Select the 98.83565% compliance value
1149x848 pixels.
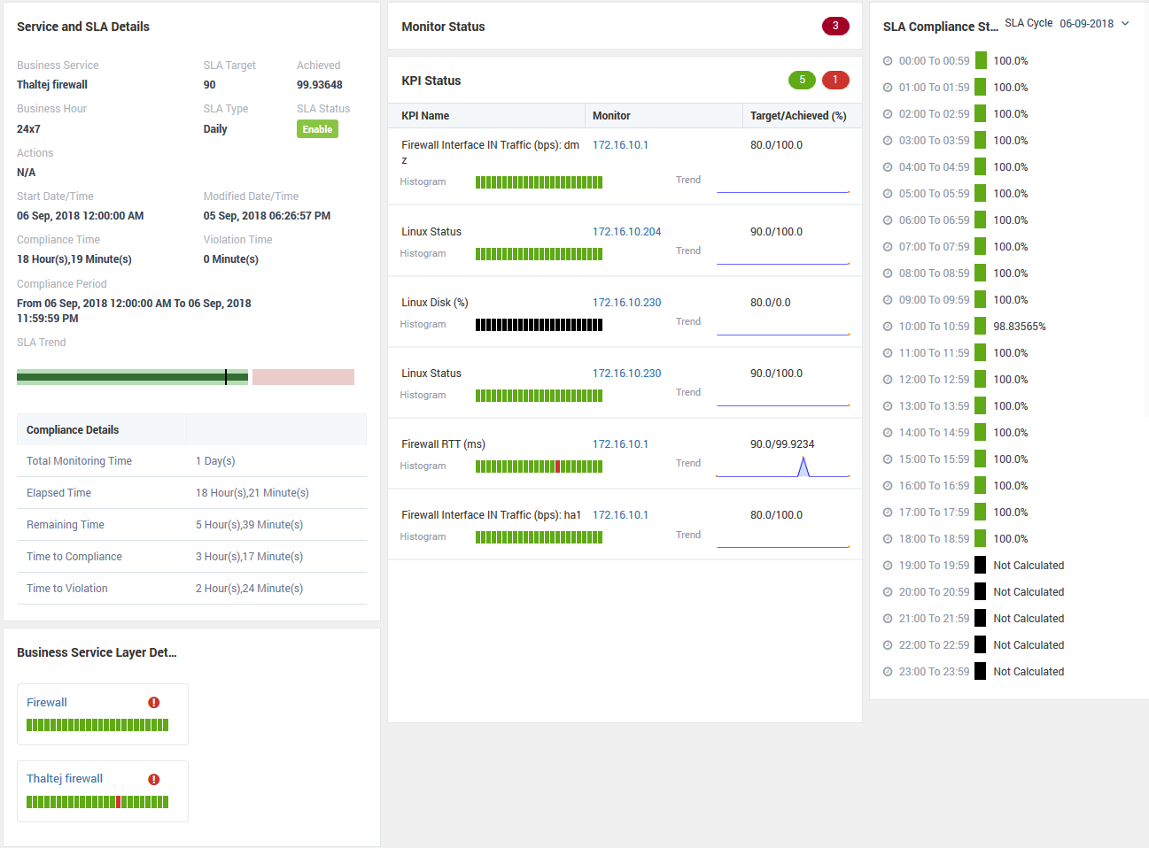tap(1019, 327)
